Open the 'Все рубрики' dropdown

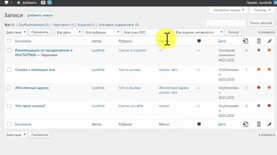(x=102, y=32)
